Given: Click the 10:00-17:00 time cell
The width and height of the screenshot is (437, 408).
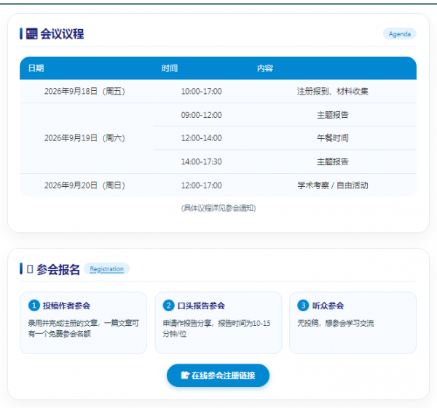Looking at the screenshot, I should (201, 92).
